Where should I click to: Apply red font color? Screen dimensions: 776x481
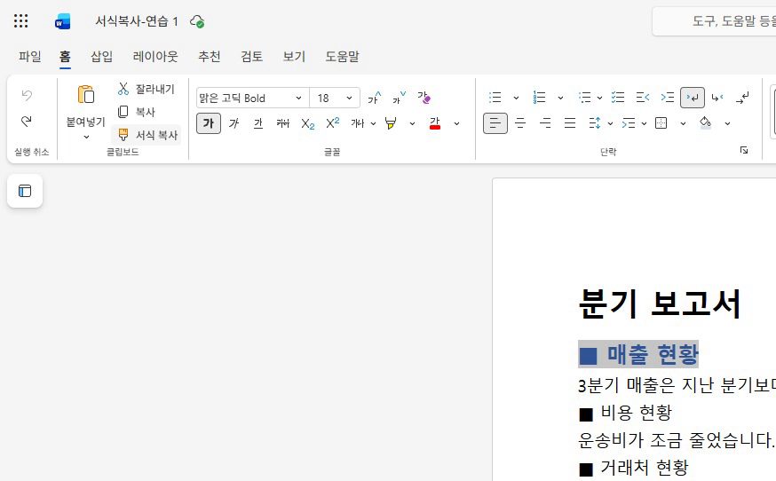pos(434,123)
